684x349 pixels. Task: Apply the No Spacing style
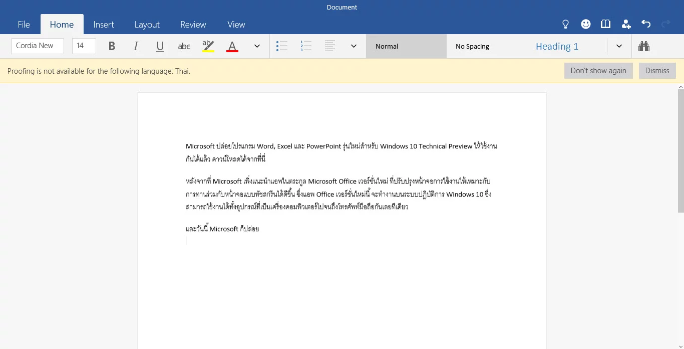click(x=487, y=46)
